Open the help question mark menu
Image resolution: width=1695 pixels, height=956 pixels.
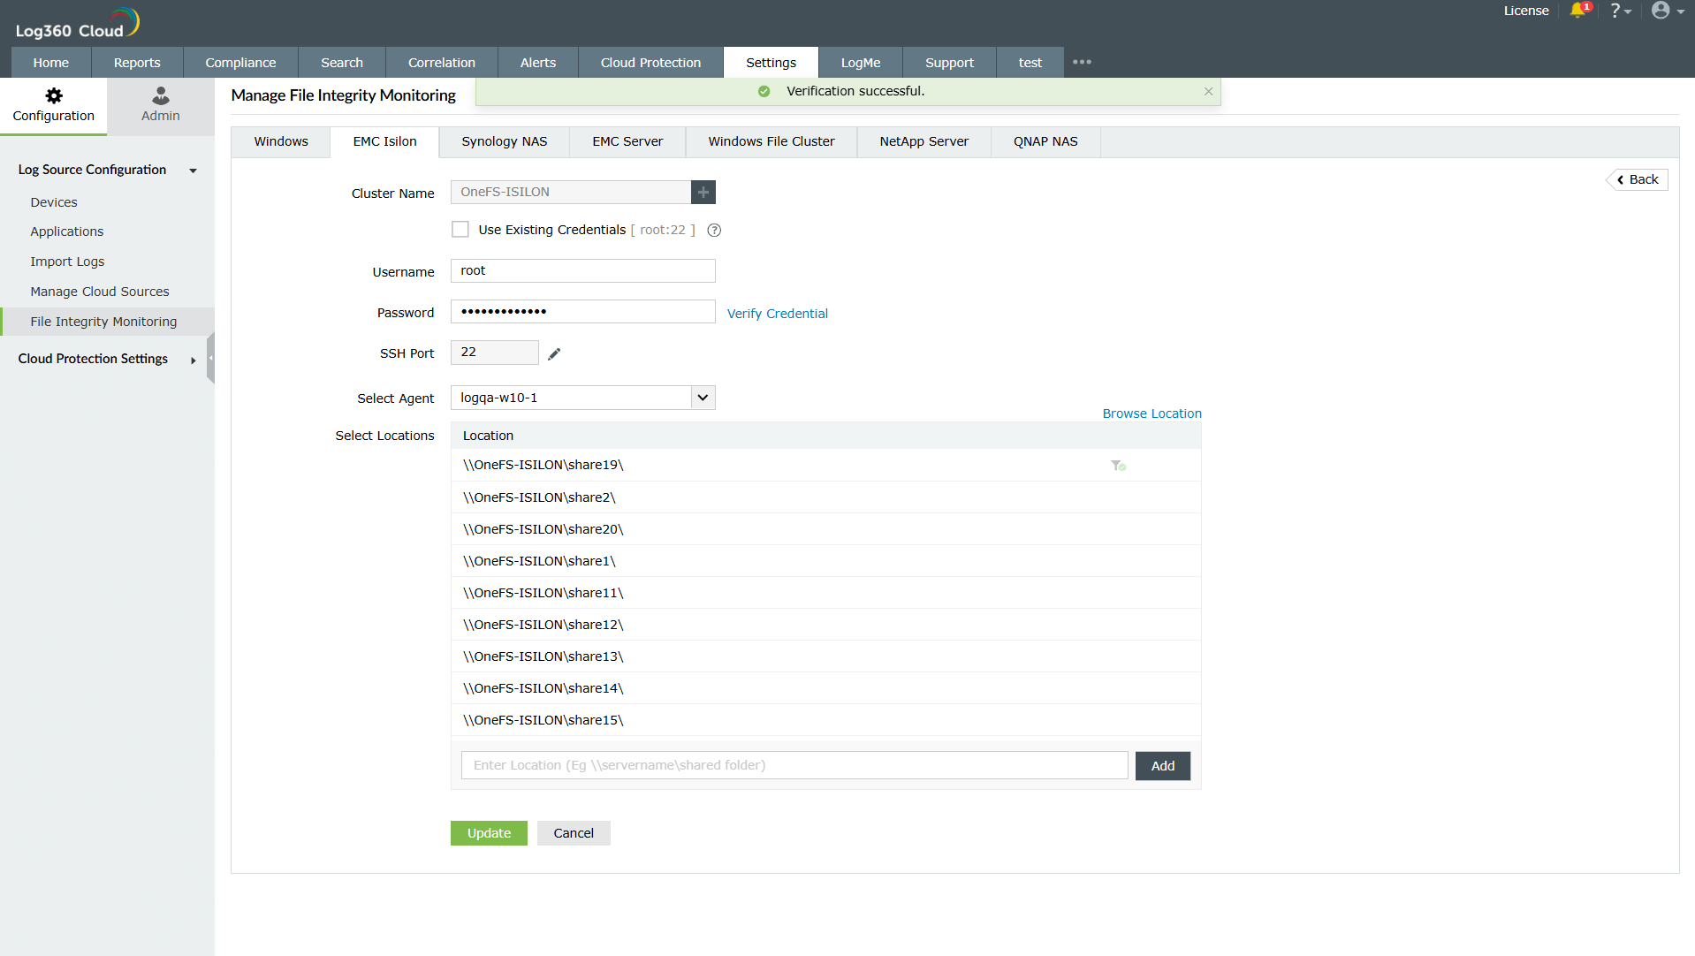tap(1617, 11)
